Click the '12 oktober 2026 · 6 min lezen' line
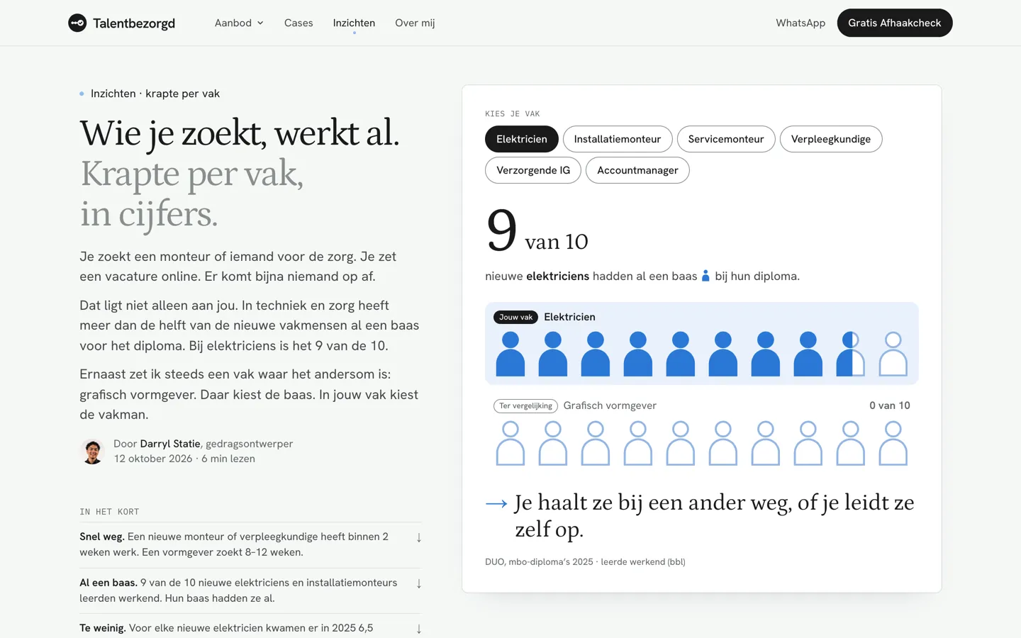 pyautogui.click(x=184, y=459)
